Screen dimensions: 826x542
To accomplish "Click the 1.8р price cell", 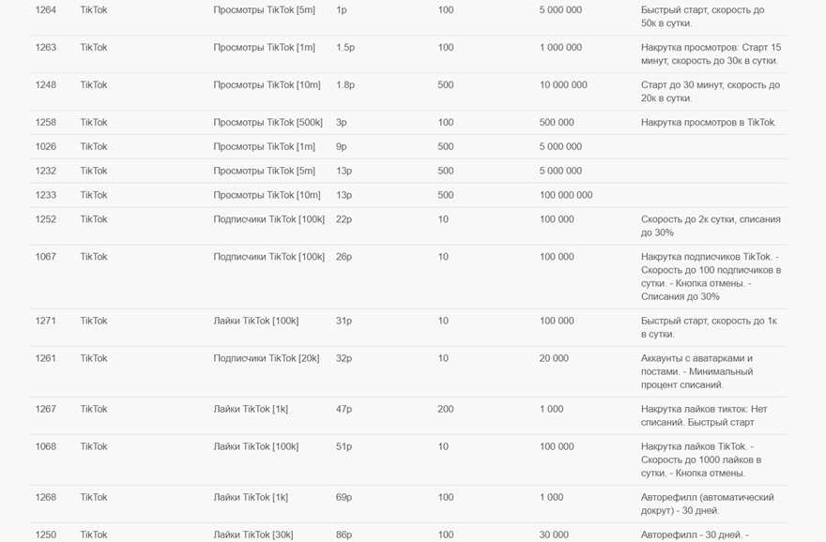I will pyautogui.click(x=344, y=85).
